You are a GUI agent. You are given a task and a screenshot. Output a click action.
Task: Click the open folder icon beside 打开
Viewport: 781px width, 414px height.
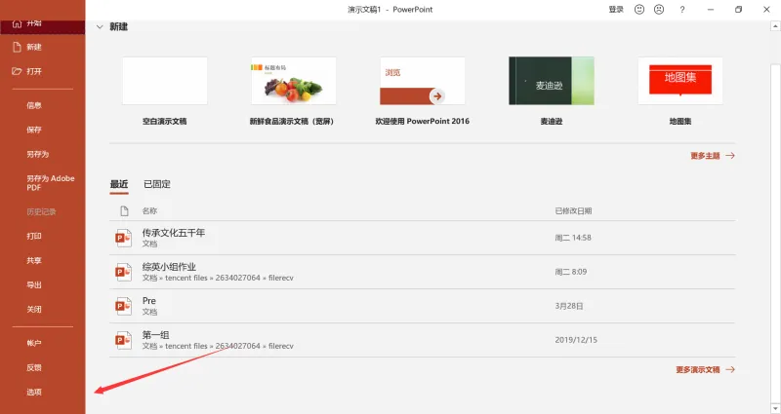point(17,71)
